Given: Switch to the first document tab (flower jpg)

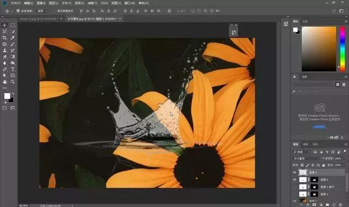Looking at the screenshot, I should point(39,19).
